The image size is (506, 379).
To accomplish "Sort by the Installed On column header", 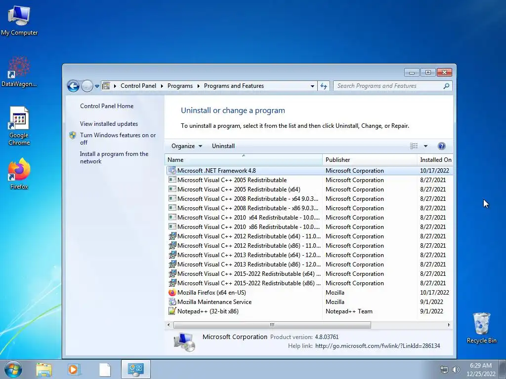I will 435,159.
